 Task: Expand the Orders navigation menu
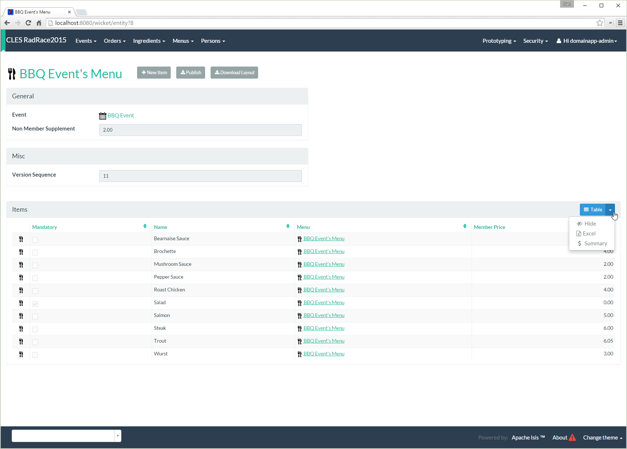115,41
